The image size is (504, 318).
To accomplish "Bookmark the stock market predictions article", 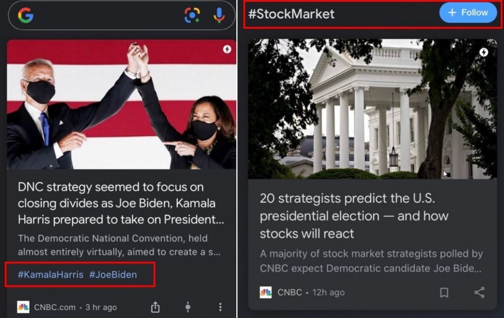I will coord(444,292).
